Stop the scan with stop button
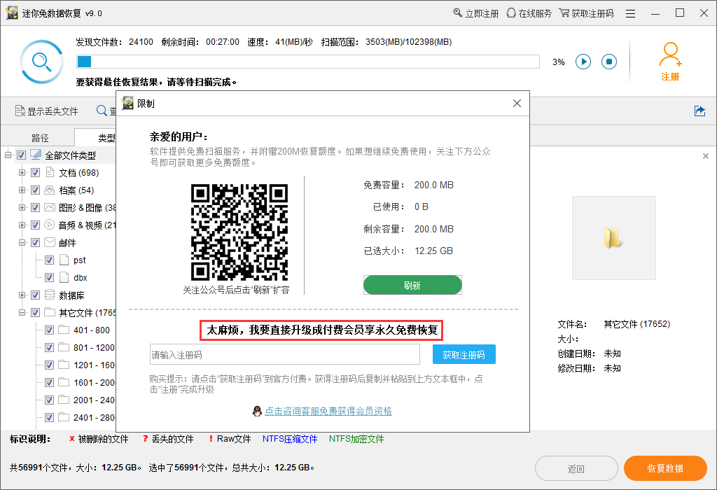Image resolution: width=717 pixels, height=490 pixels. click(609, 62)
